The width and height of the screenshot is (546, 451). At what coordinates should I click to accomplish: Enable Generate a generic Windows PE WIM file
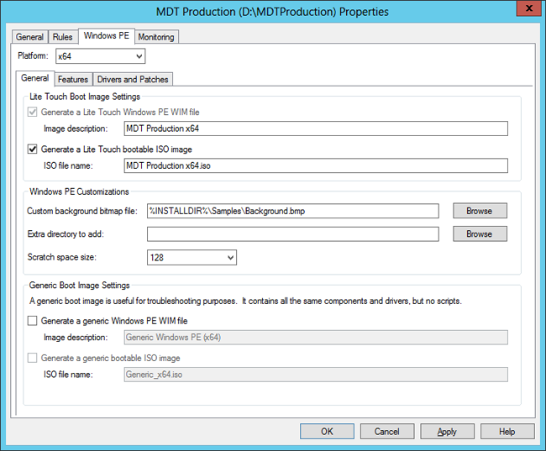[34, 321]
